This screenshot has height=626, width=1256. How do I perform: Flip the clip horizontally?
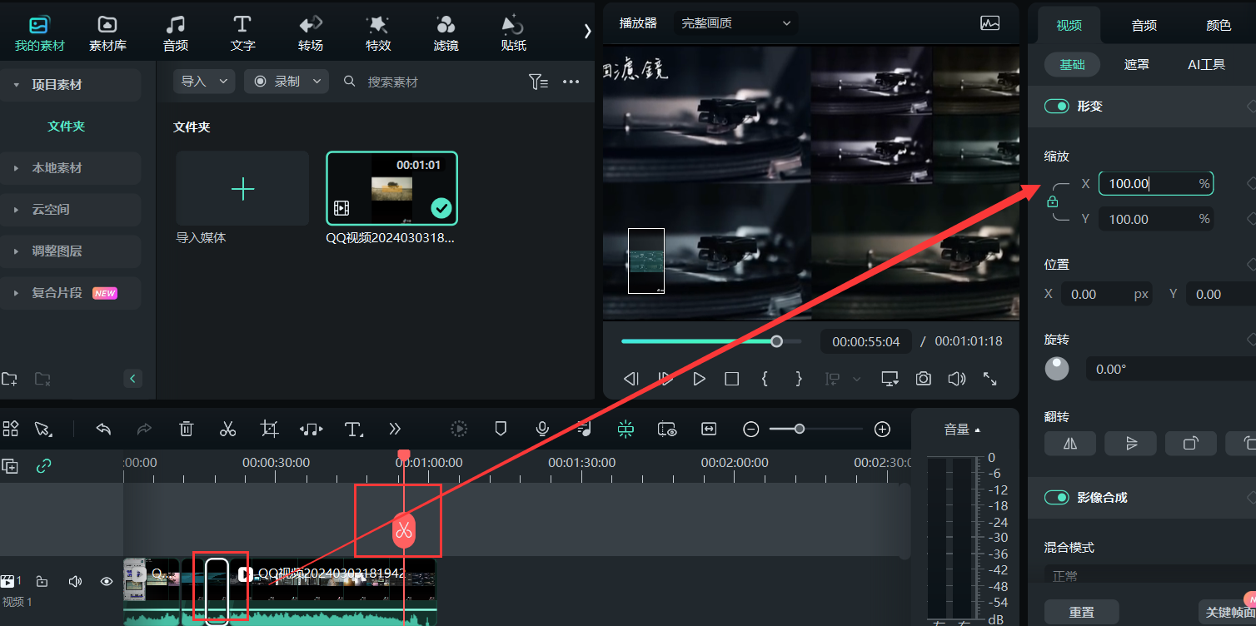point(1070,444)
